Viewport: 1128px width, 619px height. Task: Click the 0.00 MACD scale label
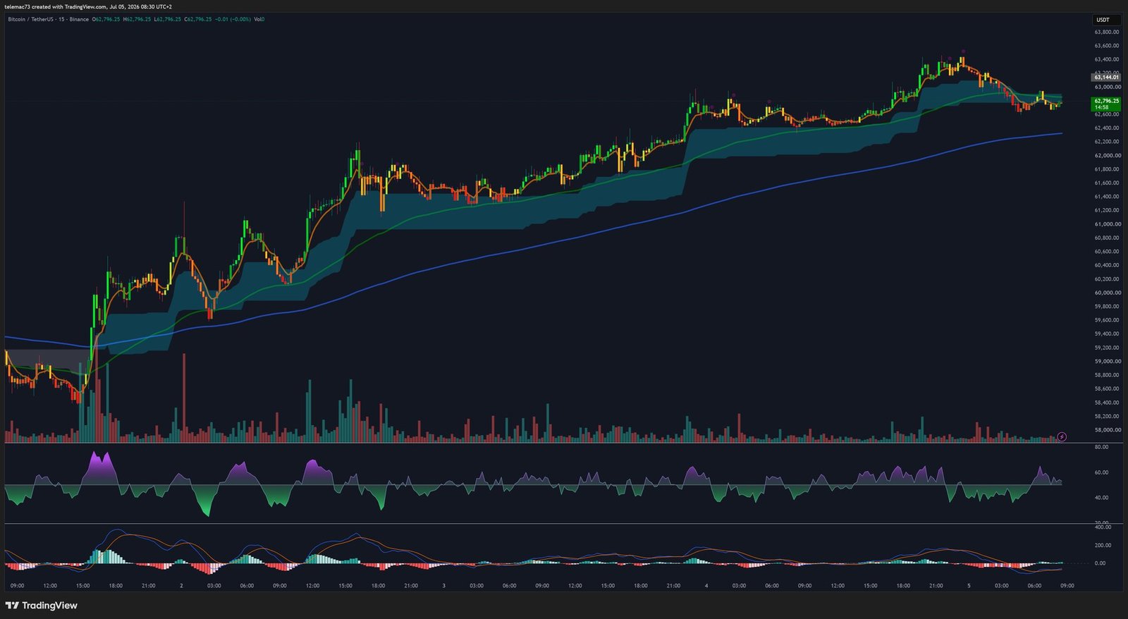[1100, 563]
